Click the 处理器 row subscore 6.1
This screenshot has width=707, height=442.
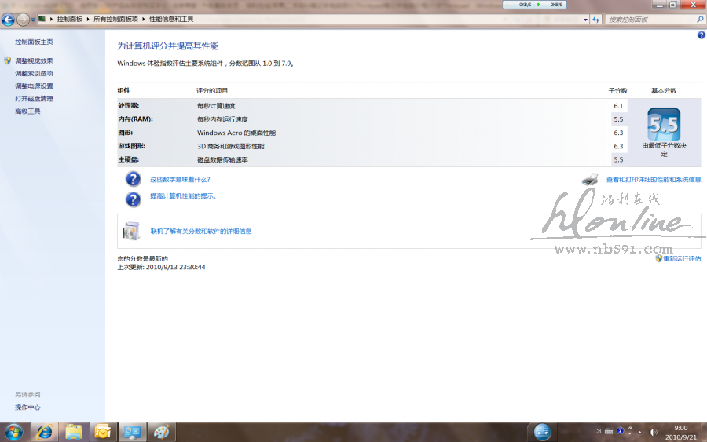click(618, 106)
